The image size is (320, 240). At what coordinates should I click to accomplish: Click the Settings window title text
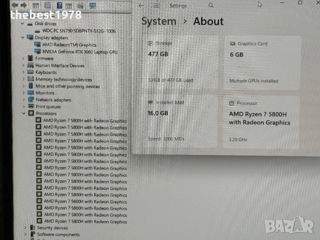178,5
